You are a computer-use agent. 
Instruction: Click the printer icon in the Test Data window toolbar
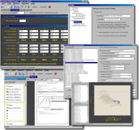coord(11,7)
